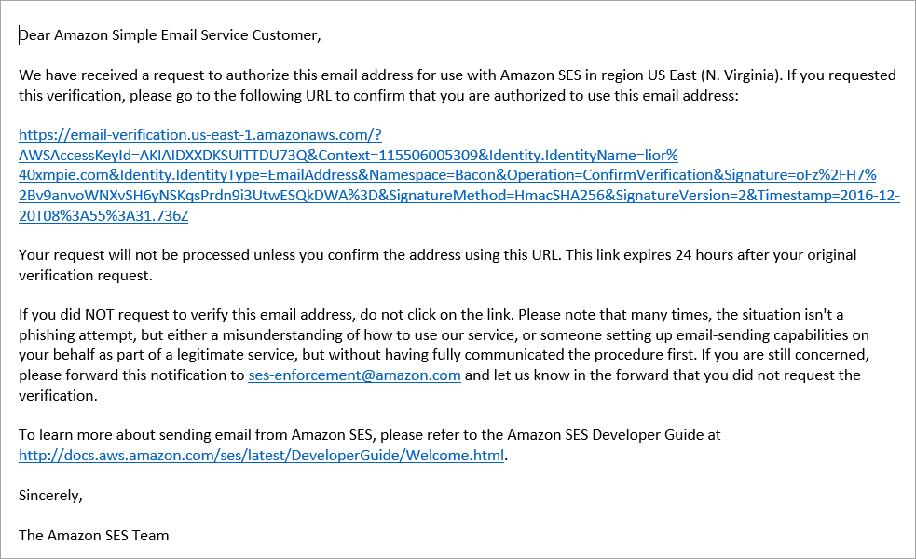Click the text 'please forward this notification to'
916x559 pixels.
pos(131,375)
